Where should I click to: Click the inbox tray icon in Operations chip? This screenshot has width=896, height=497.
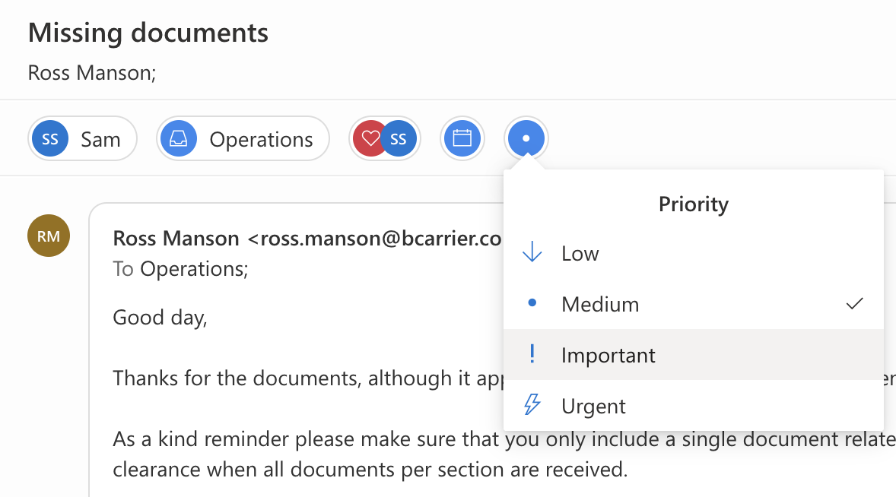click(x=178, y=138)
